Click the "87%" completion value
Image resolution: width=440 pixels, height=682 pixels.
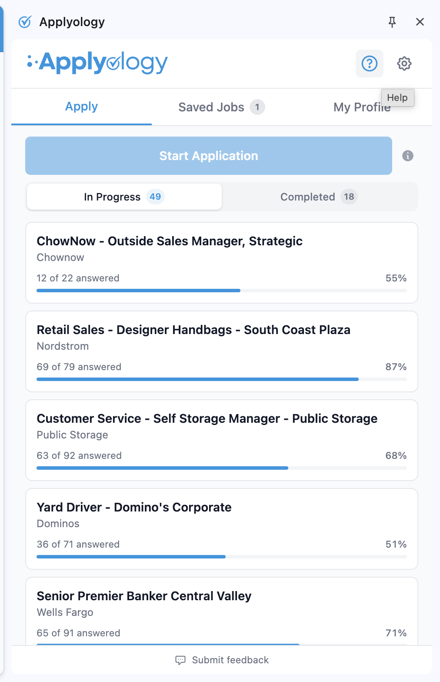396,367
